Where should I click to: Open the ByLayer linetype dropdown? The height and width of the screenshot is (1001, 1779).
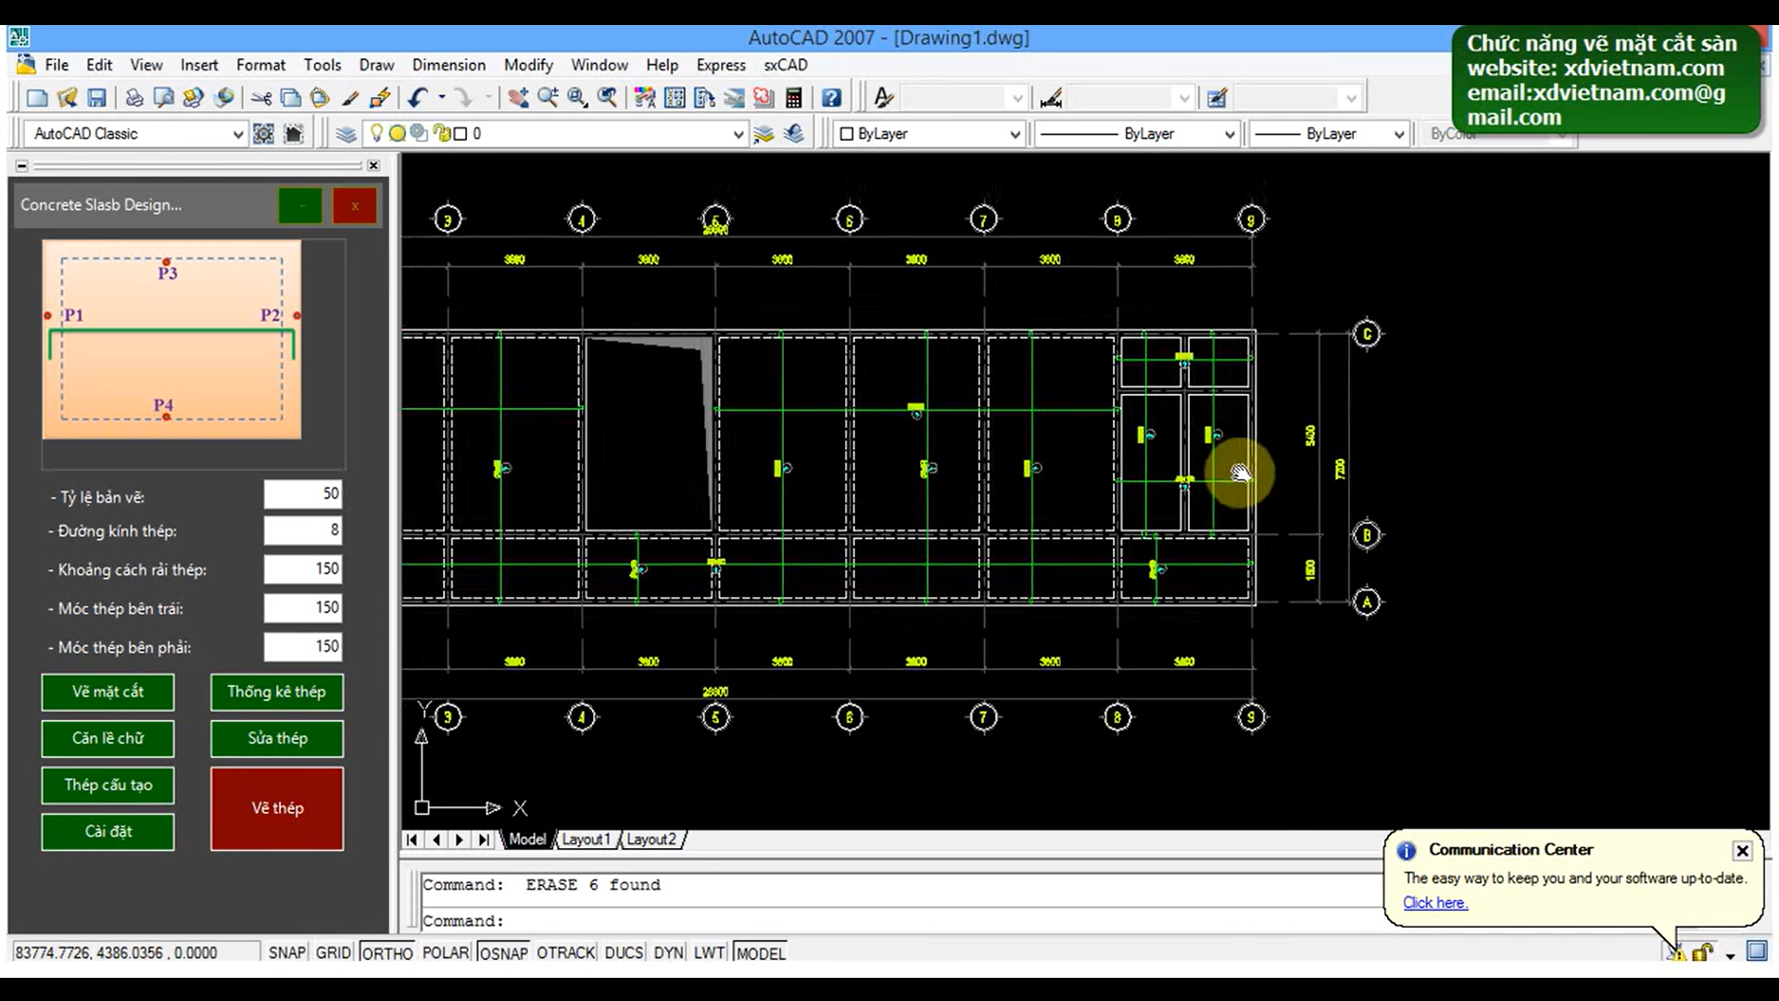[1230, 134]
